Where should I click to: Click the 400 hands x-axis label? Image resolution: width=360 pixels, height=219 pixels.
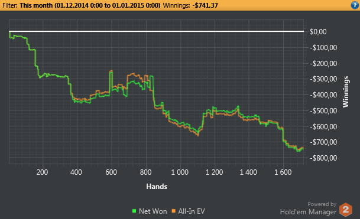pos(76,172)
